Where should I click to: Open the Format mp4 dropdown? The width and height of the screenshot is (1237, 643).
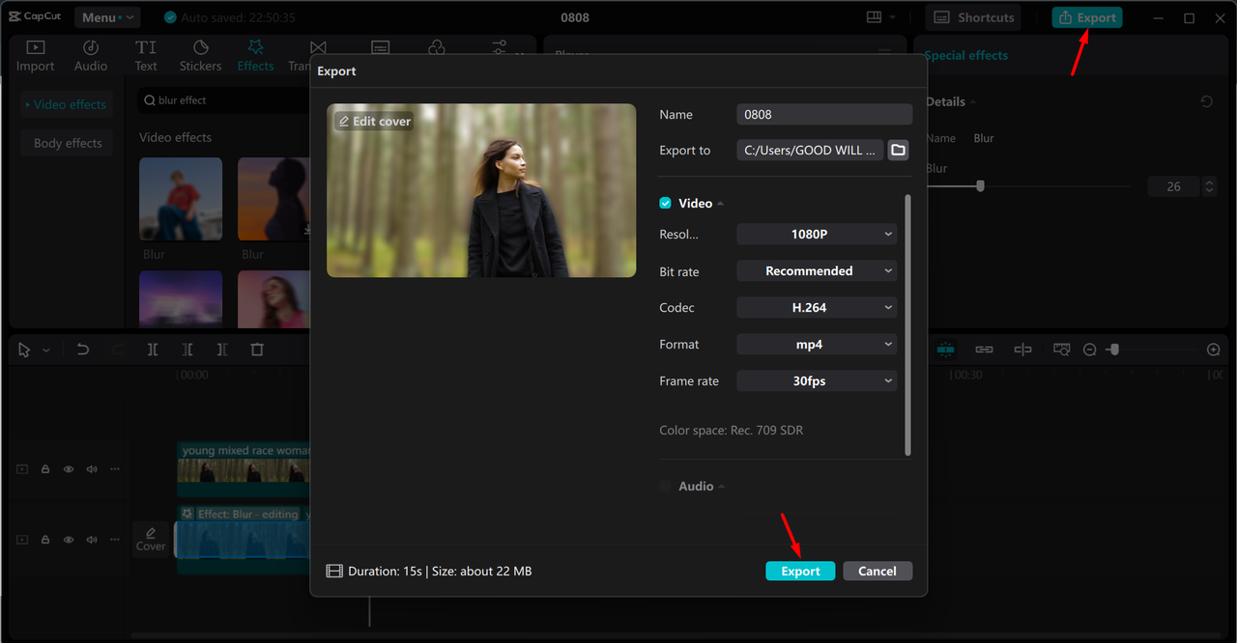(x=817, y=345)
